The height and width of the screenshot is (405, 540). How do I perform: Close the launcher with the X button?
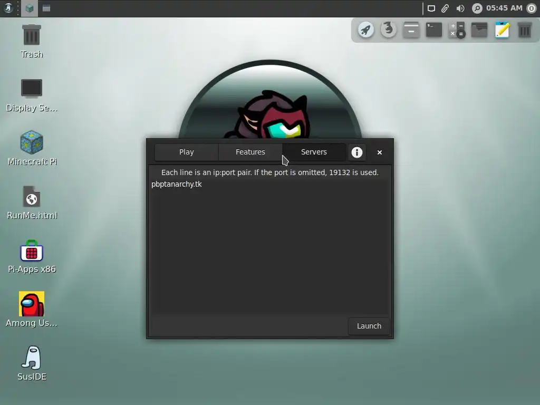(380, 152)
